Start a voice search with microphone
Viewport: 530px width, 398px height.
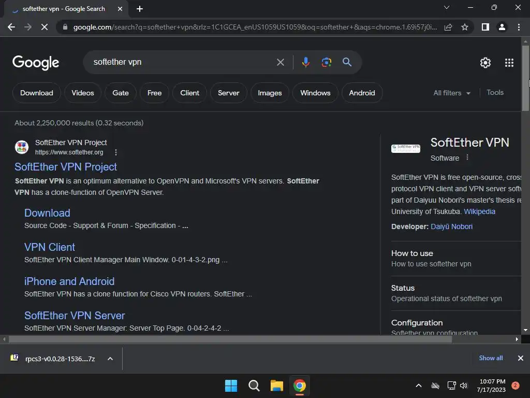(x=305, y=62)
